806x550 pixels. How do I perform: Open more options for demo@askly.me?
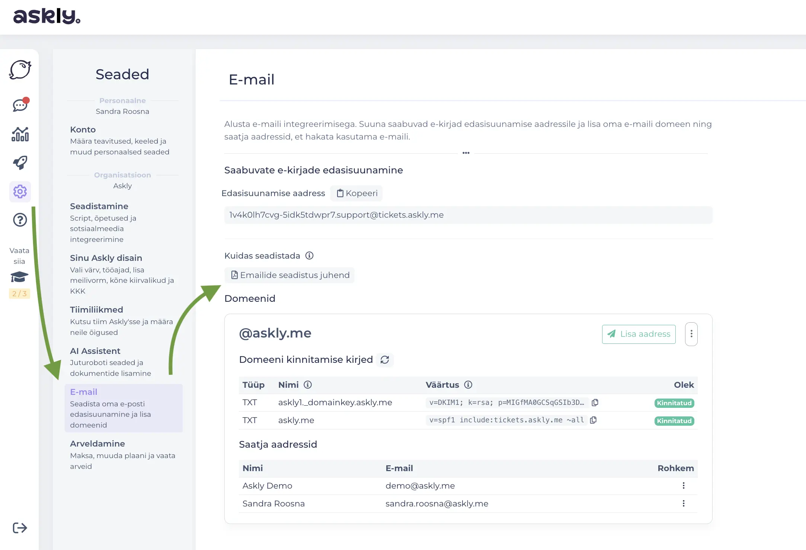click(684, 486)
